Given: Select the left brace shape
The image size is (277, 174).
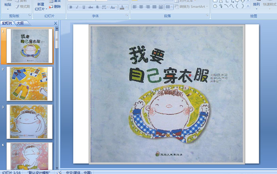Looking at the screenshot, I should point(237,6).
